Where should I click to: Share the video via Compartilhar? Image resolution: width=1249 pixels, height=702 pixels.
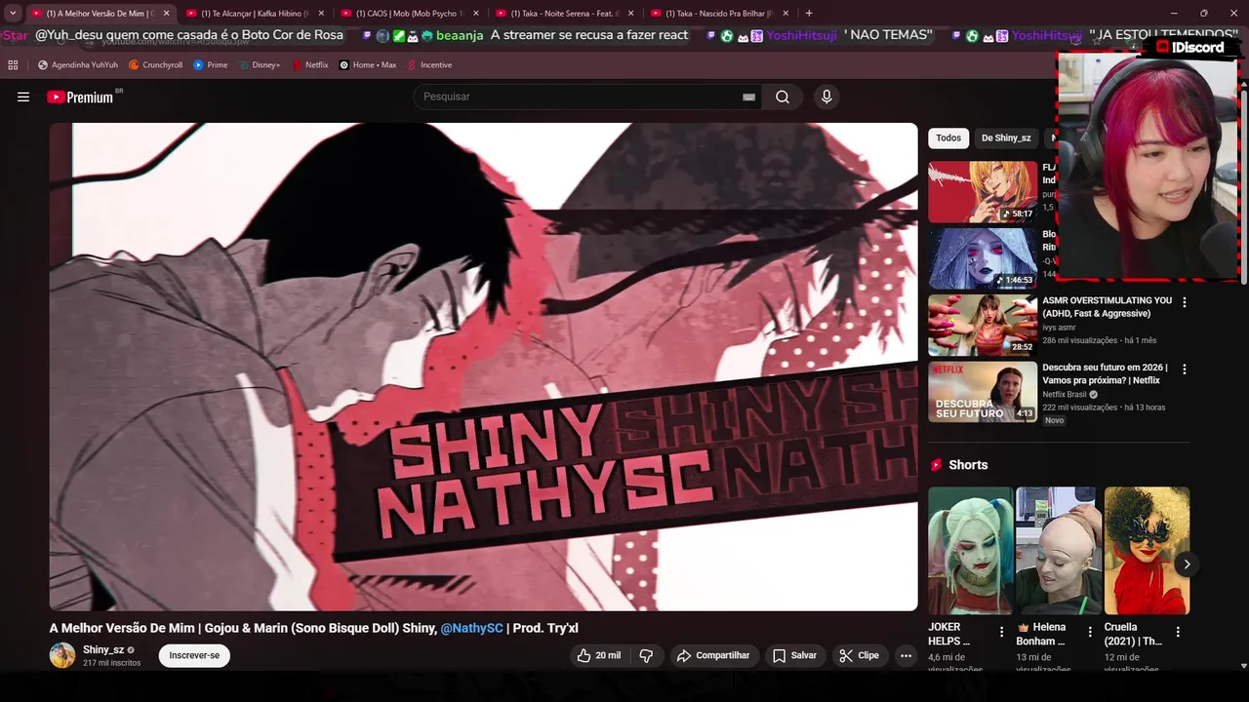point(713,655)
